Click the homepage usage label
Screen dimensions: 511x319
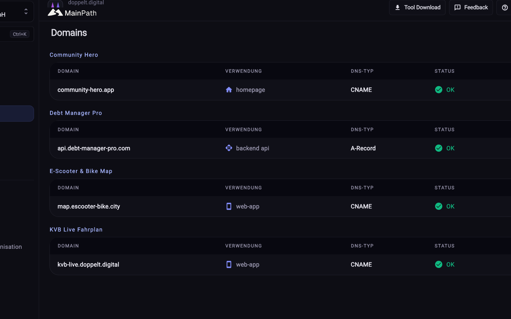(251, 90)
